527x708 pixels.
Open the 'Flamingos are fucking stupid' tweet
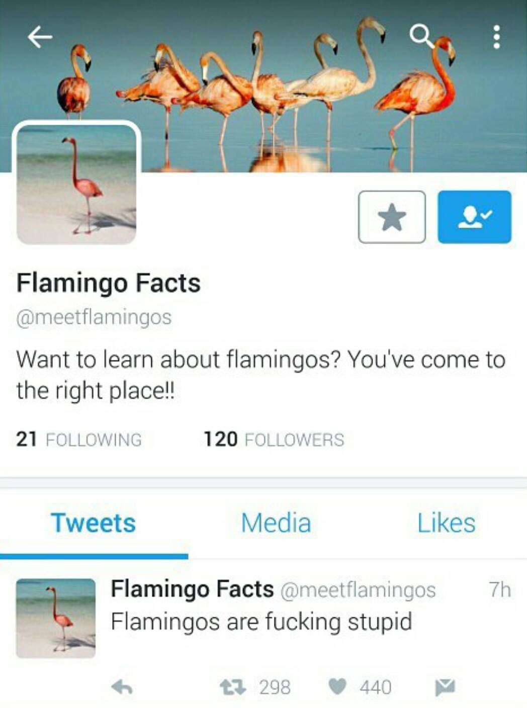click(x=261, y=622)
